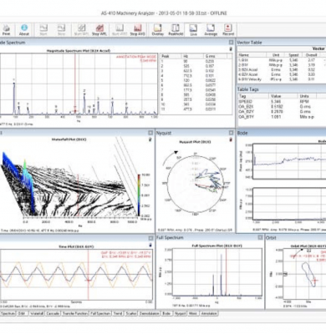Open the Spectrum tab
The width and height of the screenshot is (326, 334).
pyautogui.click(x=8, y=313)
